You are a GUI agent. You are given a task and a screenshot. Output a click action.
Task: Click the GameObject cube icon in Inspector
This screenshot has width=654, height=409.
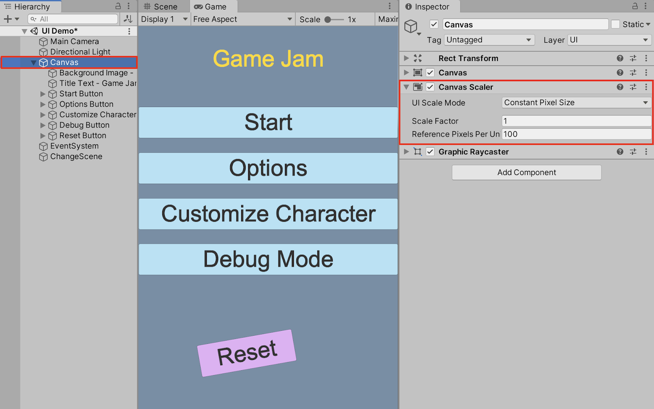point(411,27)
